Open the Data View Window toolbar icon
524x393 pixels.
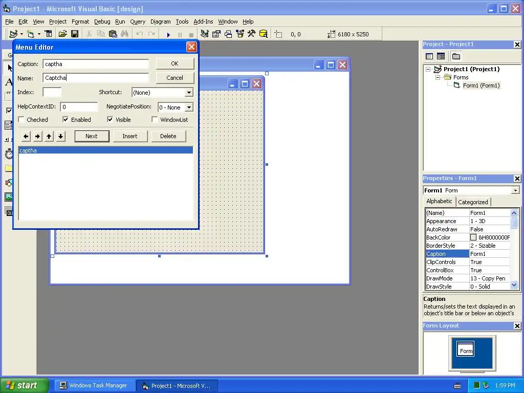264,34
